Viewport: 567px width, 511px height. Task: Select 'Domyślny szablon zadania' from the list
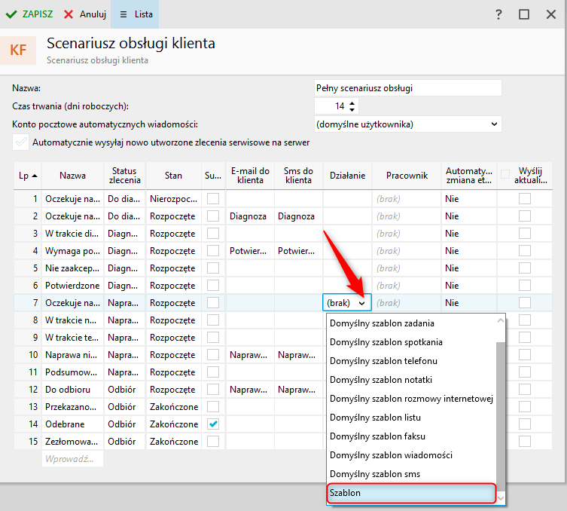(x=411, y=323)
